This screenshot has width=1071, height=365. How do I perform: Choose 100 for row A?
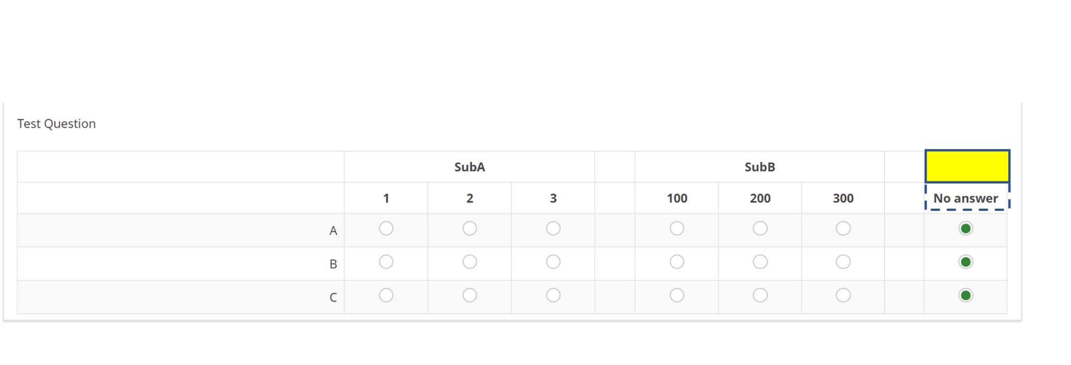(x=677, y=229)
